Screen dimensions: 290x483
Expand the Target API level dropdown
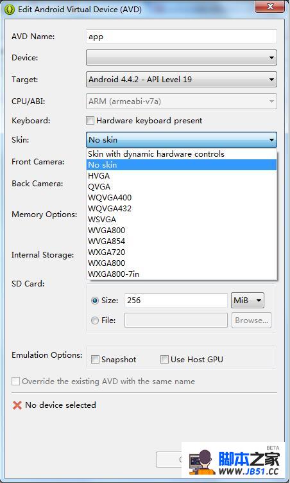(182, 80)
